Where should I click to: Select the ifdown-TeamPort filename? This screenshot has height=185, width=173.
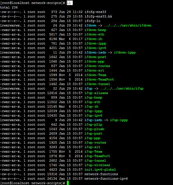pyautogui.click(x=99, y=79)
